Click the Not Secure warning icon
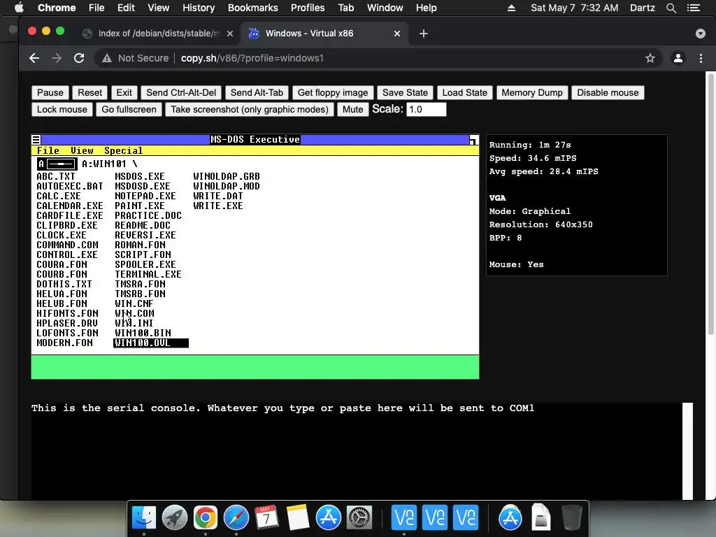The image size is (716, 537). click(107, 58)
